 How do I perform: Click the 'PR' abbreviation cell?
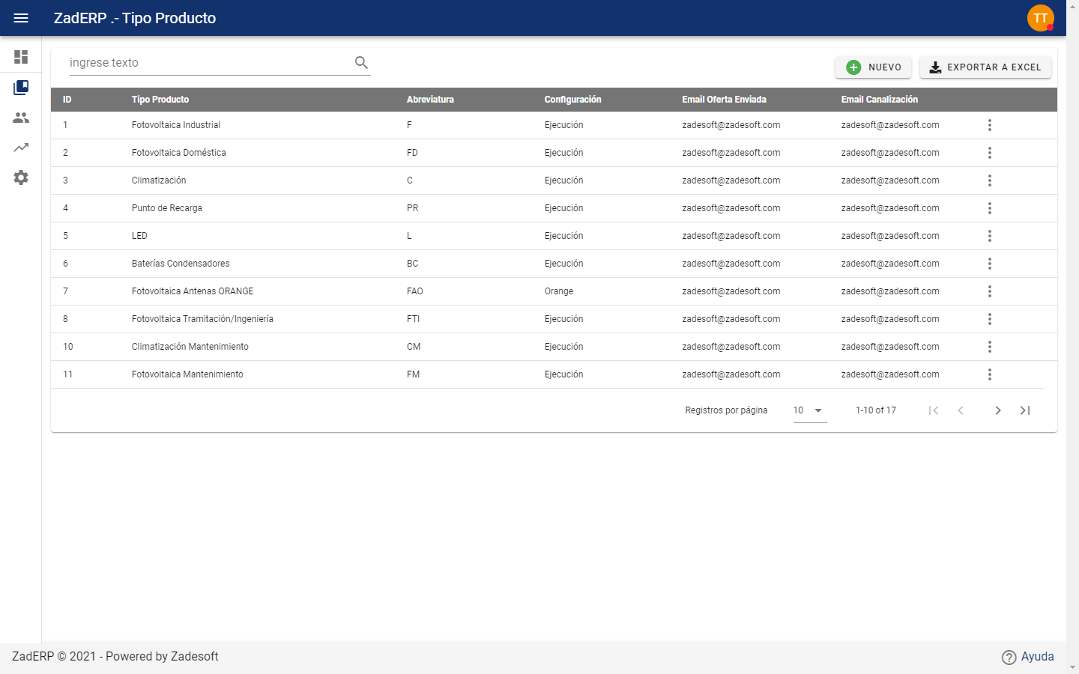pos(413,208)
